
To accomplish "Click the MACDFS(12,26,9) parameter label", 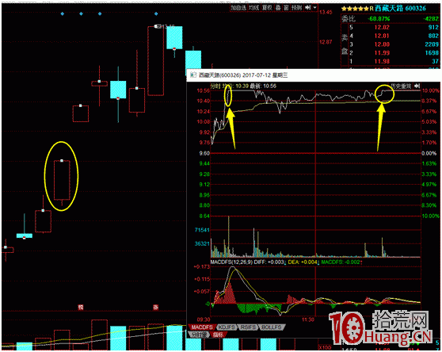I will (231, 262).
